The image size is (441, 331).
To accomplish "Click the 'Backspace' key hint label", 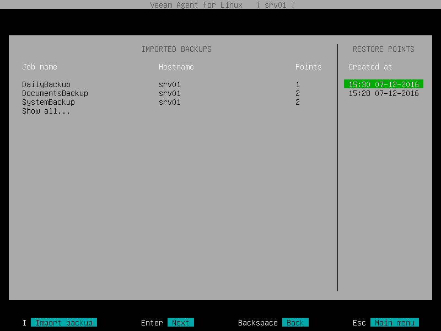I will (x=257, y=323).
